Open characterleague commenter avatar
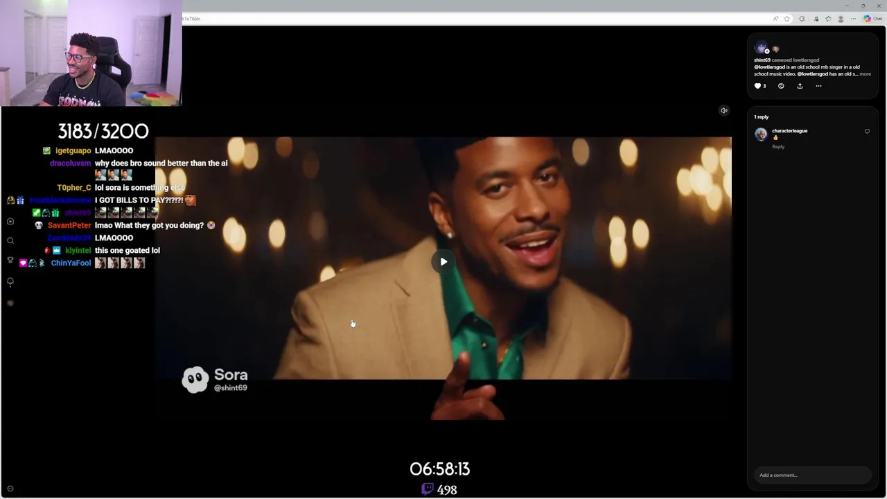The height and width of the screenshot is (499, 887). coord(761,134)
